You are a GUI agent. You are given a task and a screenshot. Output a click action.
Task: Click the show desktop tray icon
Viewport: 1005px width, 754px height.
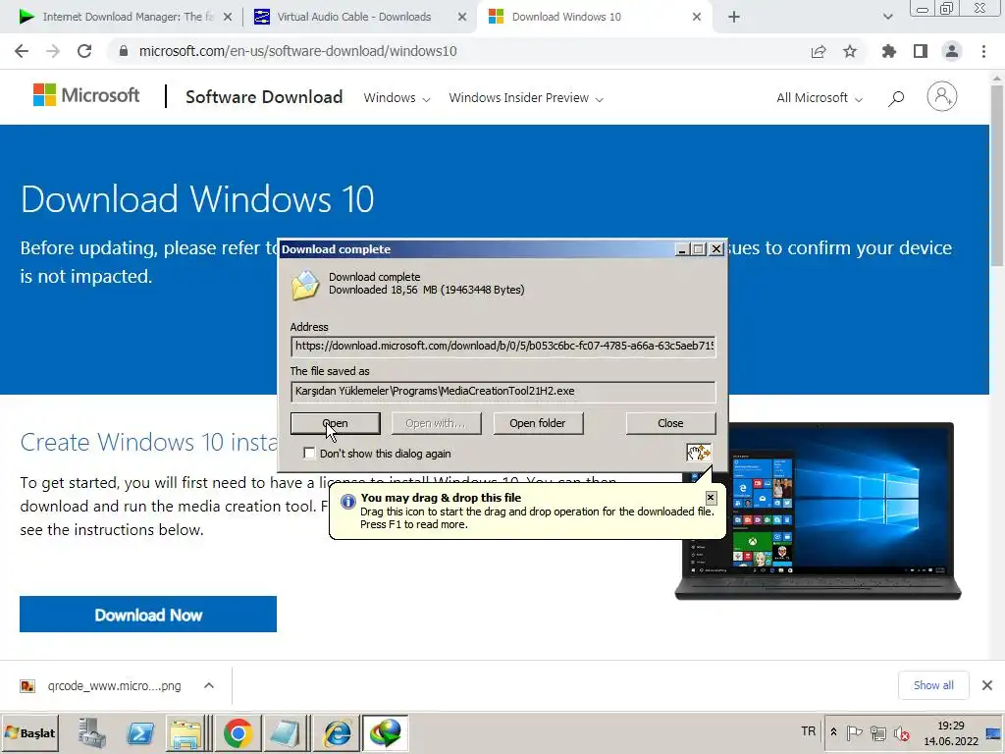pyautogui.click(x=993, y=732)
